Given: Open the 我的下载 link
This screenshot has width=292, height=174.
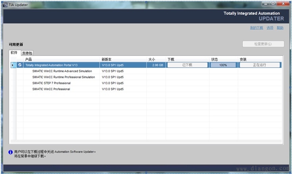Looking at the screenshot, I should pyautogui.click(x=256, y=28).
